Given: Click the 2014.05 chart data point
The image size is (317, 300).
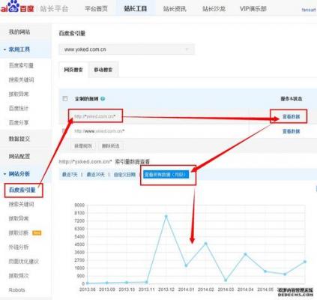Looking at the screenshot, I should [x=265, y=271].
